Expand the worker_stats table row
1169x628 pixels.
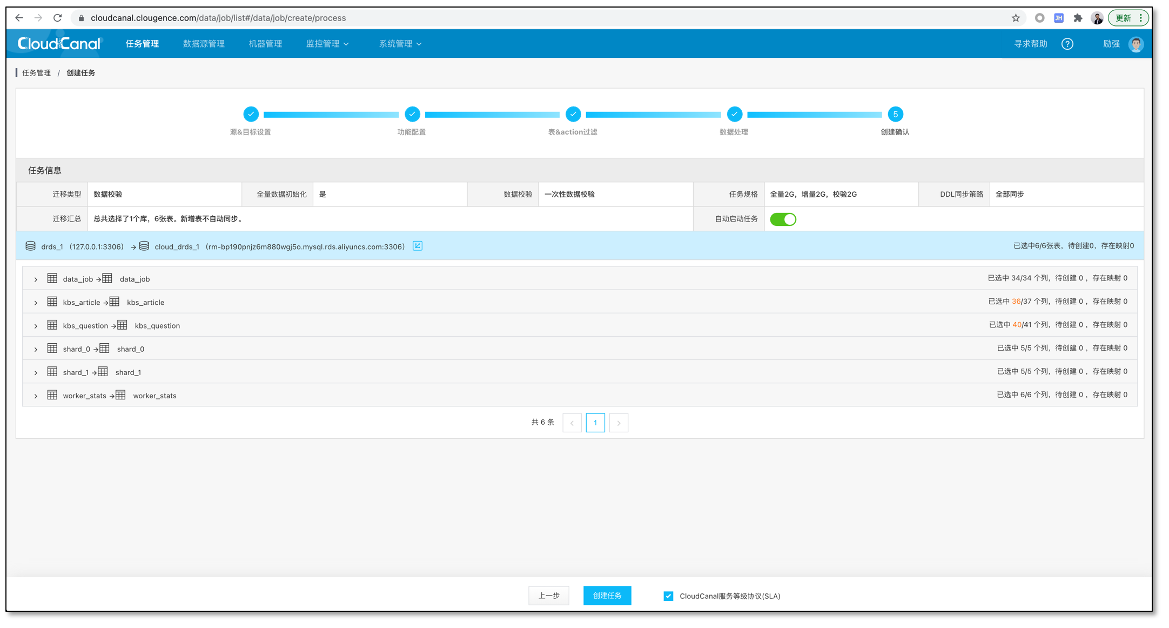pos(36,396)
